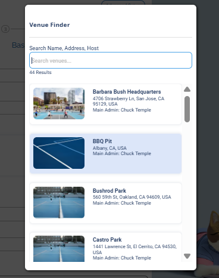Select the Bushrod Park venue name
219x278 pixels.
click(109, 191)
